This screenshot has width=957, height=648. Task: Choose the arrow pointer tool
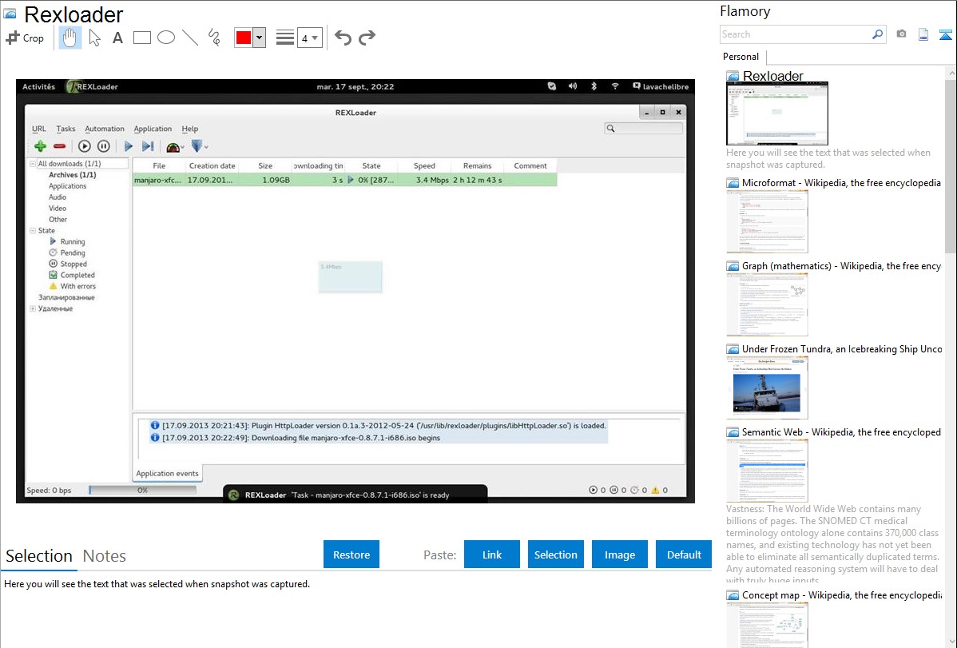(x=94, y=38)
